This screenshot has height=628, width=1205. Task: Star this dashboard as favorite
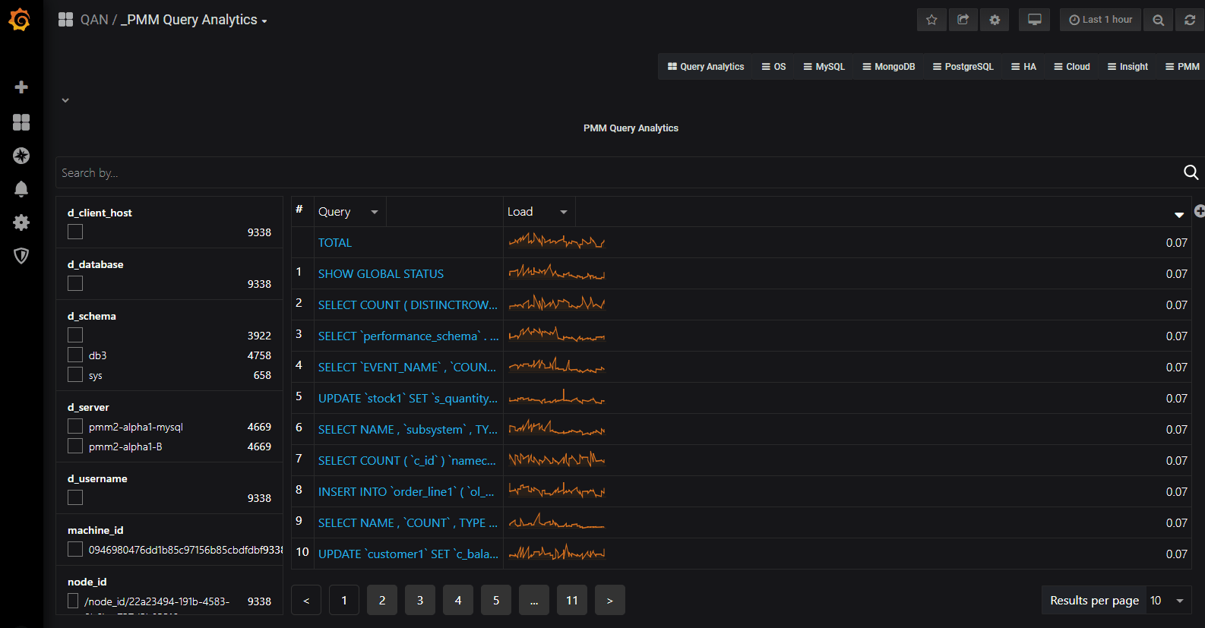click(x=931, y=20)
